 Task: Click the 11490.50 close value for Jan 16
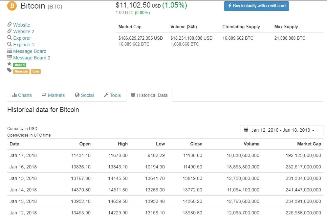point(192,167)
